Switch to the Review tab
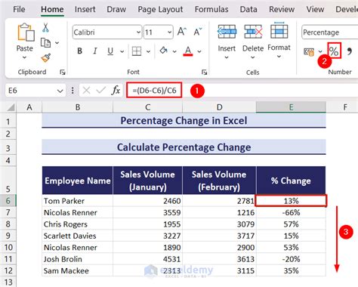358x287 pixels. pyautogui.click(x=282, y=9)
